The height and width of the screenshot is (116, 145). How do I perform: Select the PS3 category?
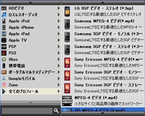[31, 53]
